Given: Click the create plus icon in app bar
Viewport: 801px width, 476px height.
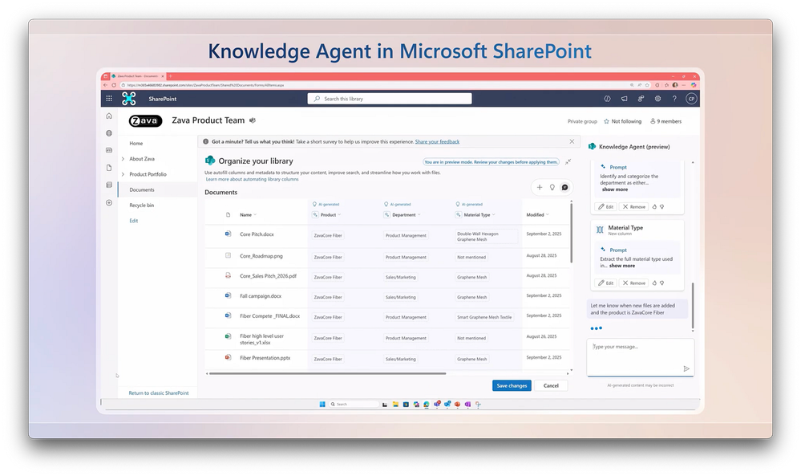Looking at the screenshot, I should [109, 203].
